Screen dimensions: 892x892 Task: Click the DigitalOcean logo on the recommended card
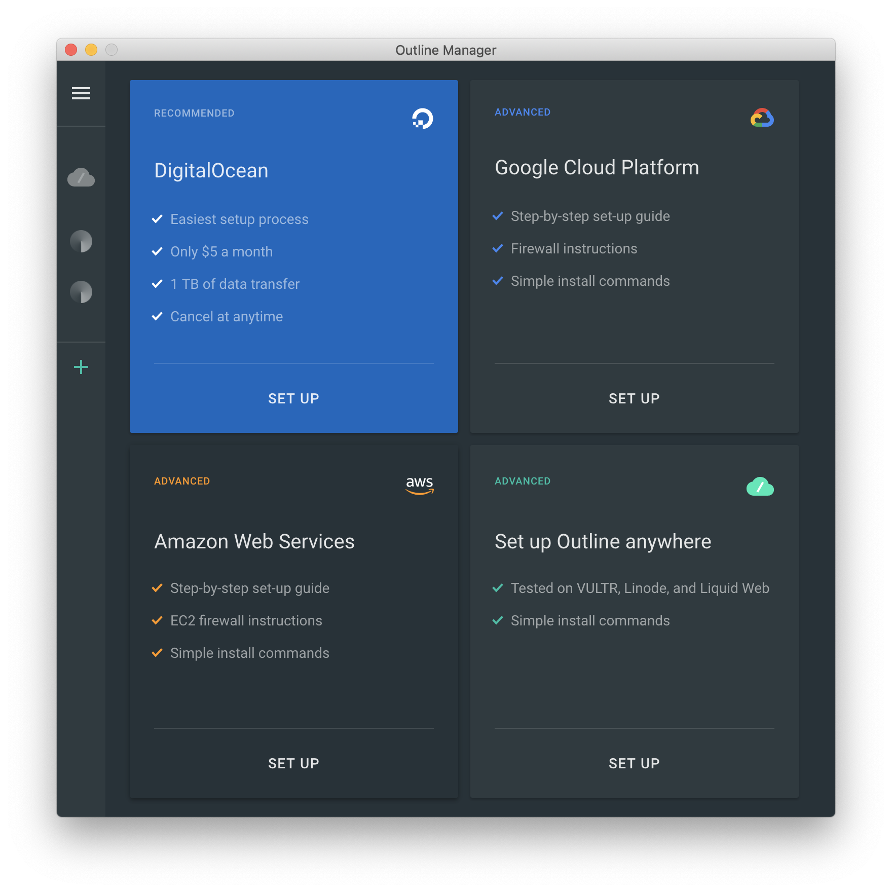tap(422, 119)
